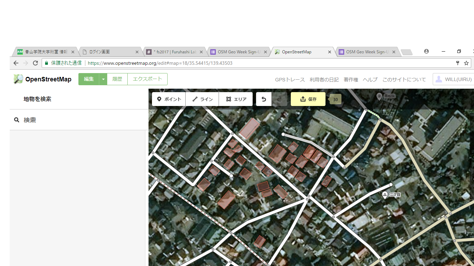The height and width of the screenshot is (266, 474).
Task: Click the 青松院 place marker pin
Action: pos(379,97)
